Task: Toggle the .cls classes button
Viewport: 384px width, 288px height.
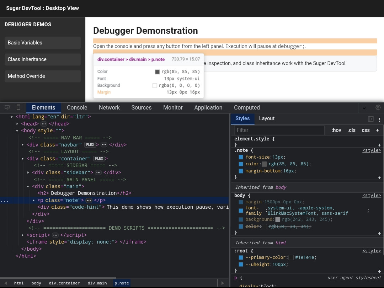Action: coord(351,130)
